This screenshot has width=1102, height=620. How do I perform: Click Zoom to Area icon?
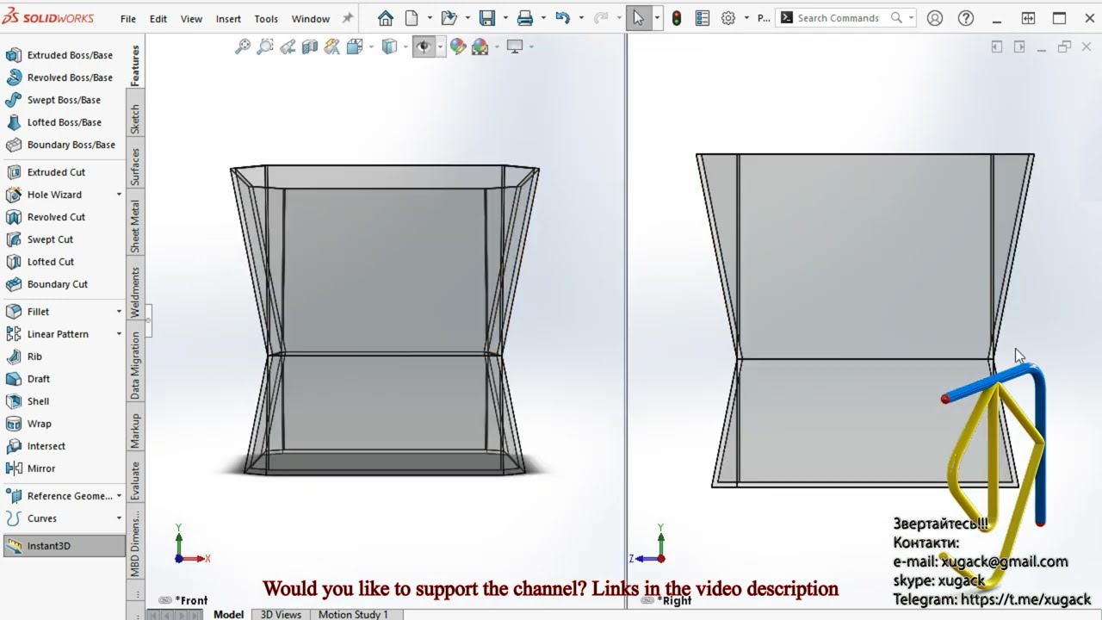pos(265,46)
